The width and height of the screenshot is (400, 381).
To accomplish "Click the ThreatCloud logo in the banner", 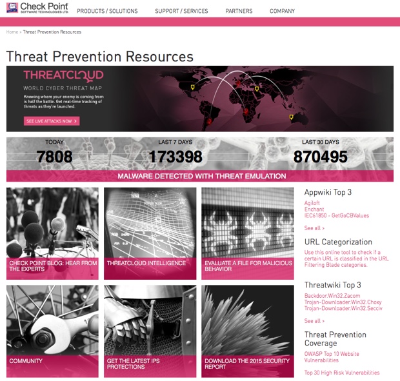I will pyautogui.click(x=63, y=75).
